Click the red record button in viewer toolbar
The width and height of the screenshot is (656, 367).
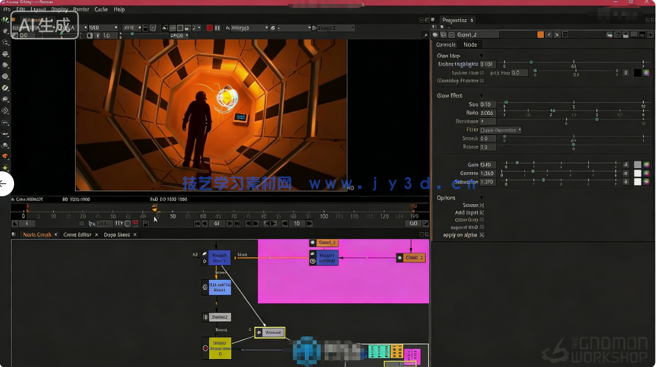pos(209,28)
